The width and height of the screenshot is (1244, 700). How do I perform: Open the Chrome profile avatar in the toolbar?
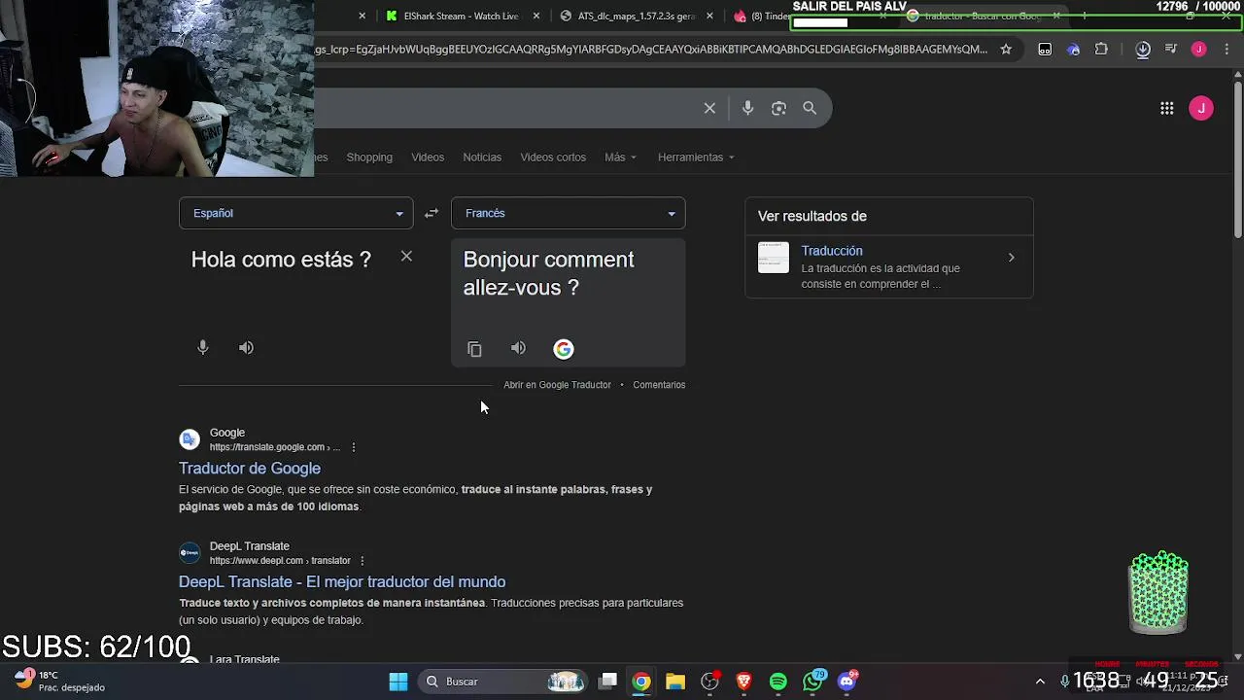point(1198,49)
